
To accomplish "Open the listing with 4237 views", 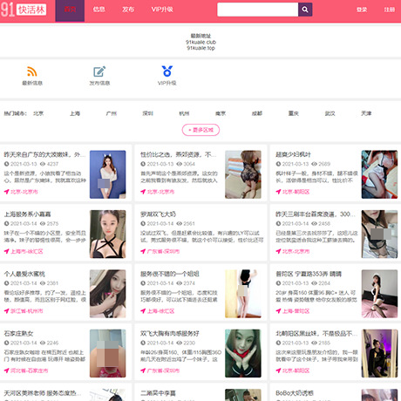I will click(x=65, y=173).
